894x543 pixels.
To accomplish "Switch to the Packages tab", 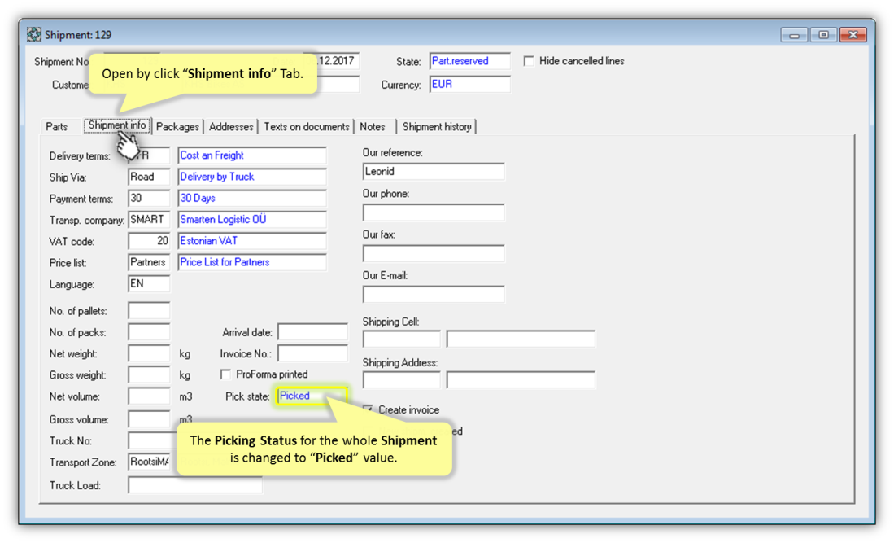I will click(177, 127).
